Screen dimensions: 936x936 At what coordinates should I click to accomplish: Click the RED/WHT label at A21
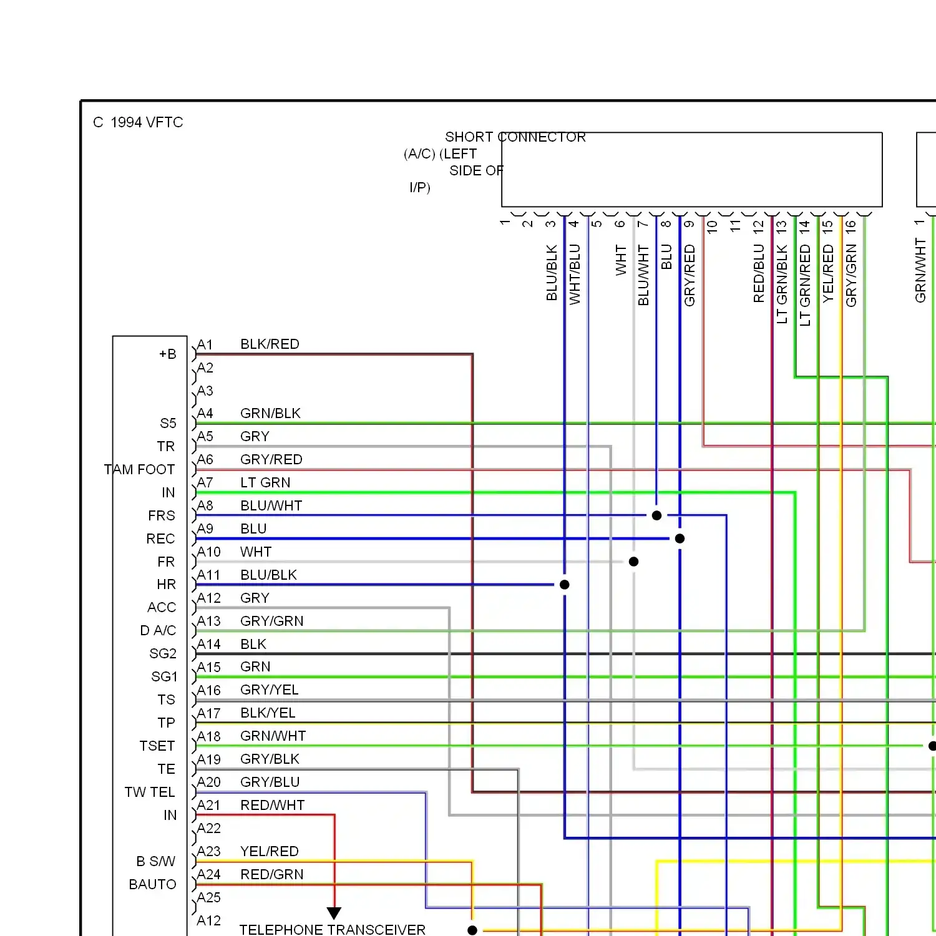tap(272, 806)
